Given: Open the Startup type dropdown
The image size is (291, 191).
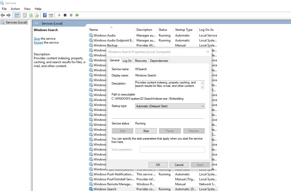Looking at the screenshot, I should point(170,106).
